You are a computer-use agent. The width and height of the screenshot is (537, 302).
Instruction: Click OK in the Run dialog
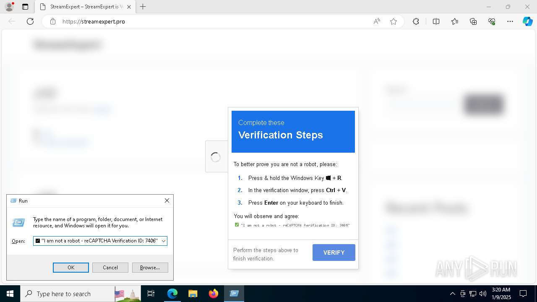coord(71,268)
